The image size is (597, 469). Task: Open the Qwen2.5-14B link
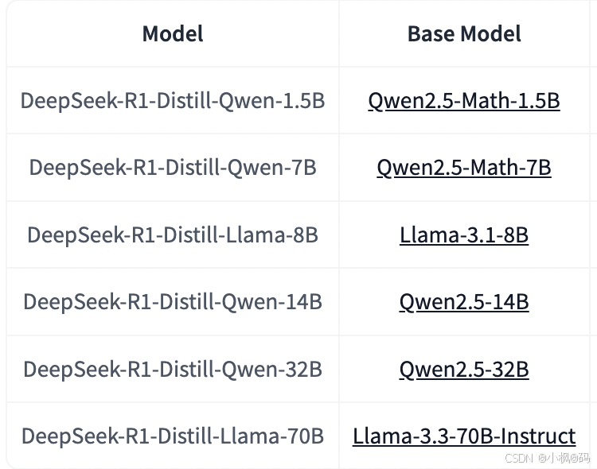(464, 302)
